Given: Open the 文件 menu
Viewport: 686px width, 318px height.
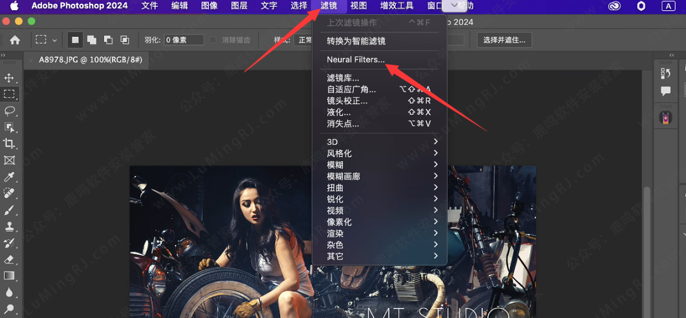Looking at the screenshot, I should (x=150, y=6).
